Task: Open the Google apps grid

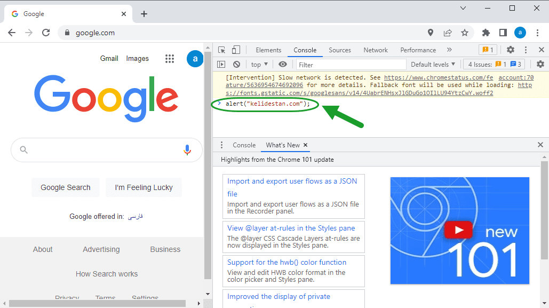Action: coord(170,59)
